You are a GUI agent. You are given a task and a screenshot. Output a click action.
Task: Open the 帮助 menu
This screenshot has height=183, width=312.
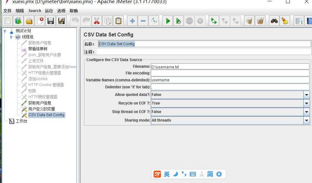73,11
